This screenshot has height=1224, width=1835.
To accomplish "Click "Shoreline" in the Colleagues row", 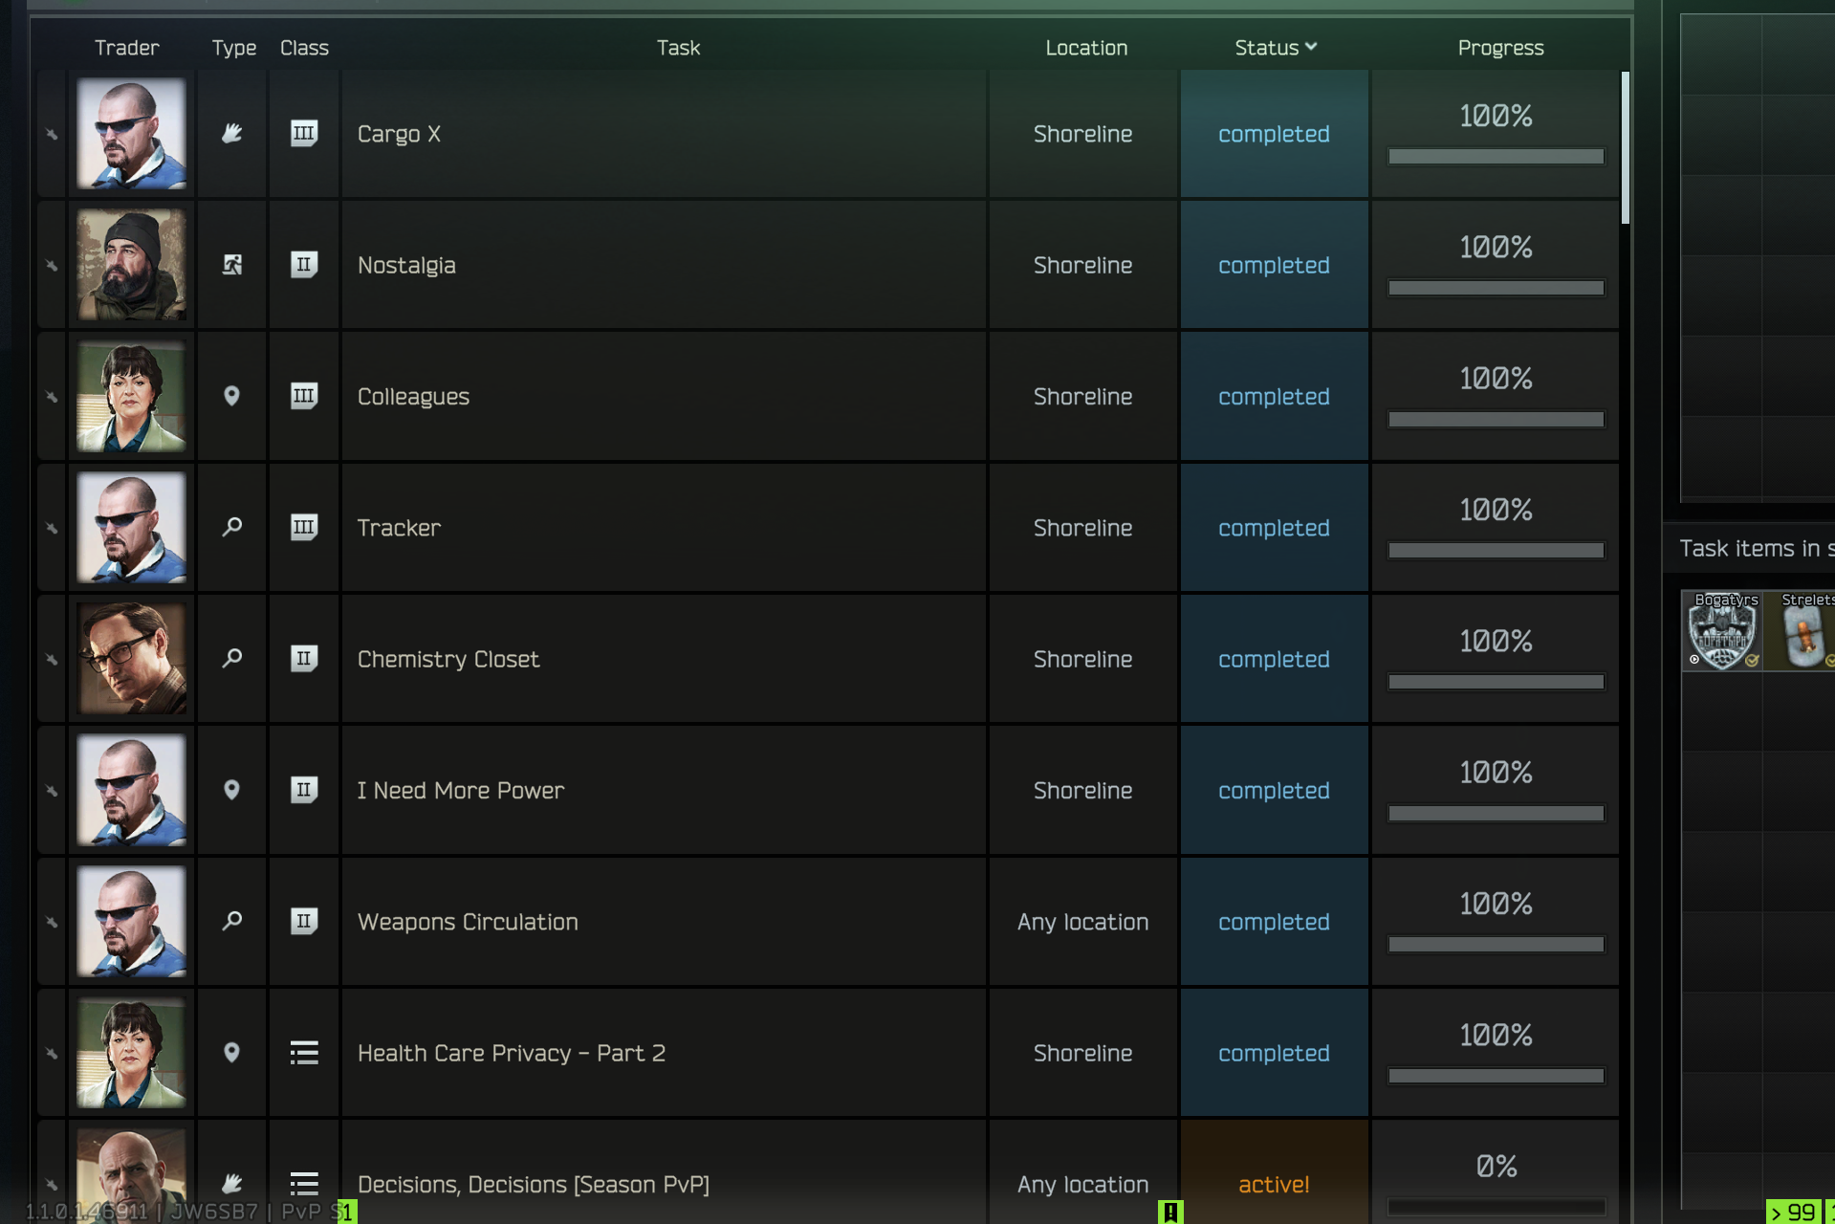I will [x=1083, y=396].
